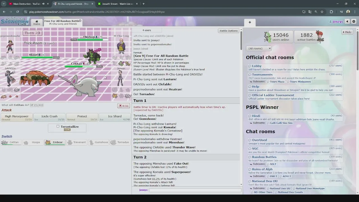Click the zoom magnifier icon in address bar
Screen dimensions: 359x202
(x=316, y=12)
